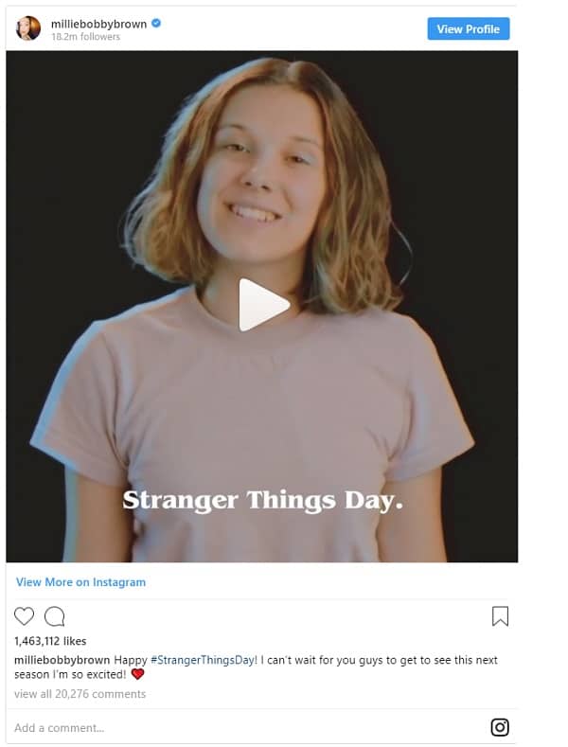
Task: Click the Add a comment field
Action: click(248, 727)
